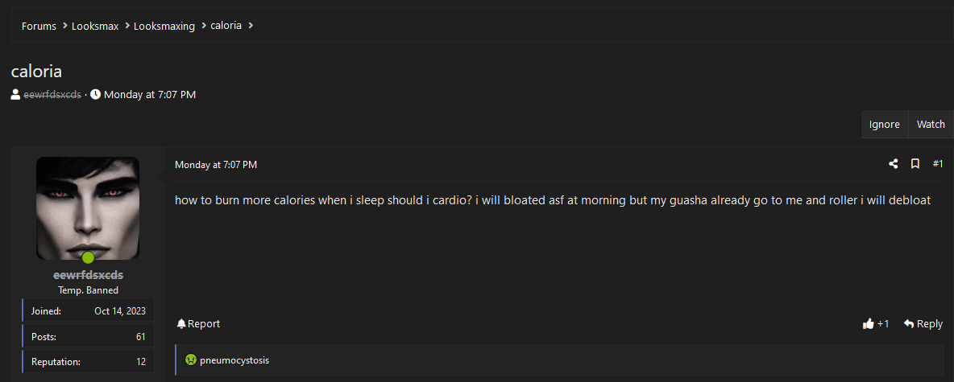
Task: Open the pneumocystosis user link
Action: click(234, 360)
